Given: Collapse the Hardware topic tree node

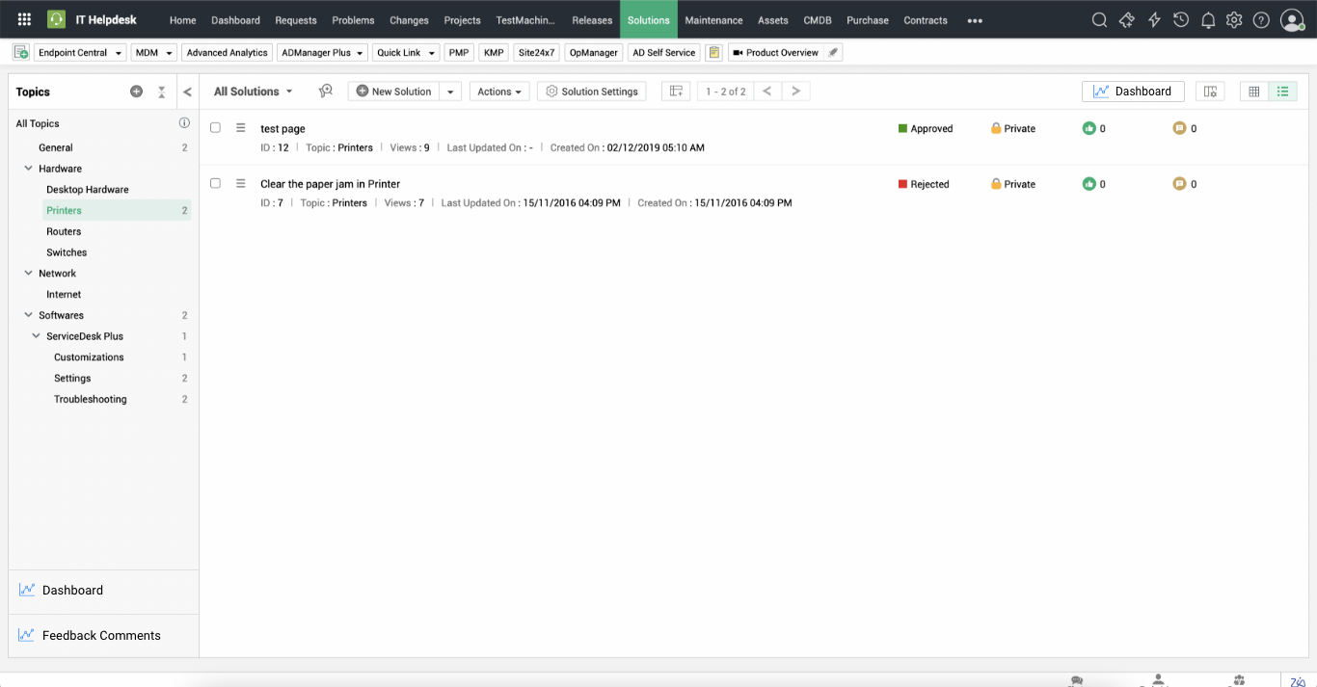Looking at the screenshot, I should tap(29, 169).
